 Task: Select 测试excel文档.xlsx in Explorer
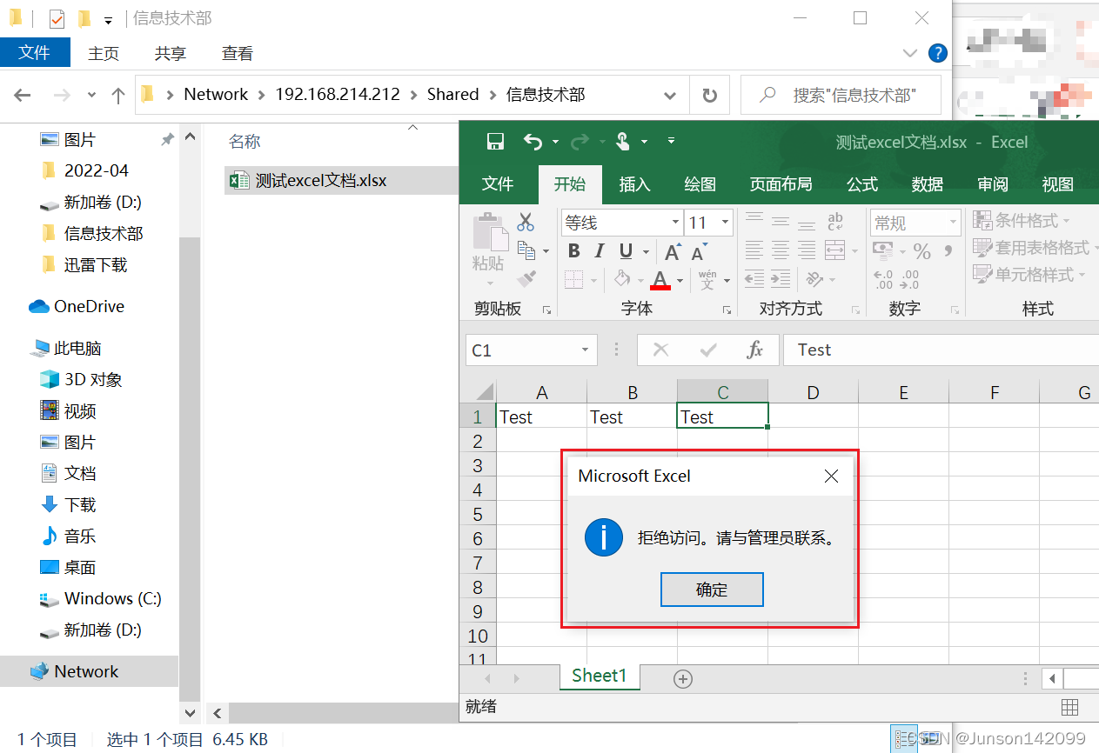[x=341, y=181]
